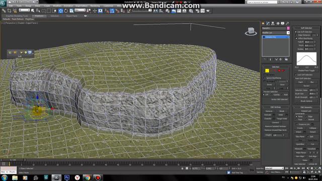Open File Explorer from taskbar
This screenshot has width=322, height=181.
15,177
